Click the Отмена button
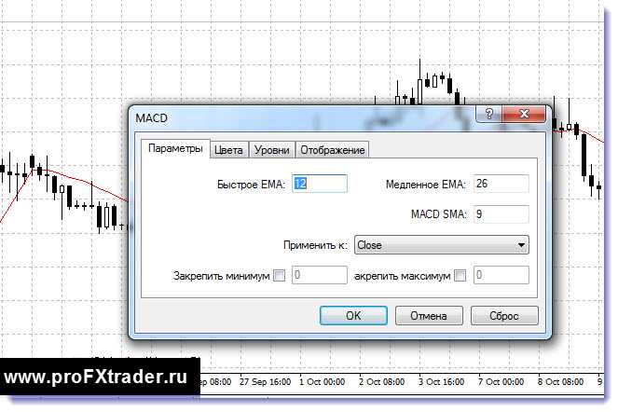Image resolution: width=618 pixels, height=412 pixels. coord(429,316)
